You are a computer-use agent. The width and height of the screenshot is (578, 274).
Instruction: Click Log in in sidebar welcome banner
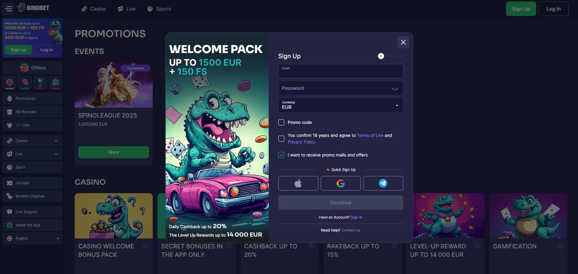46,50
